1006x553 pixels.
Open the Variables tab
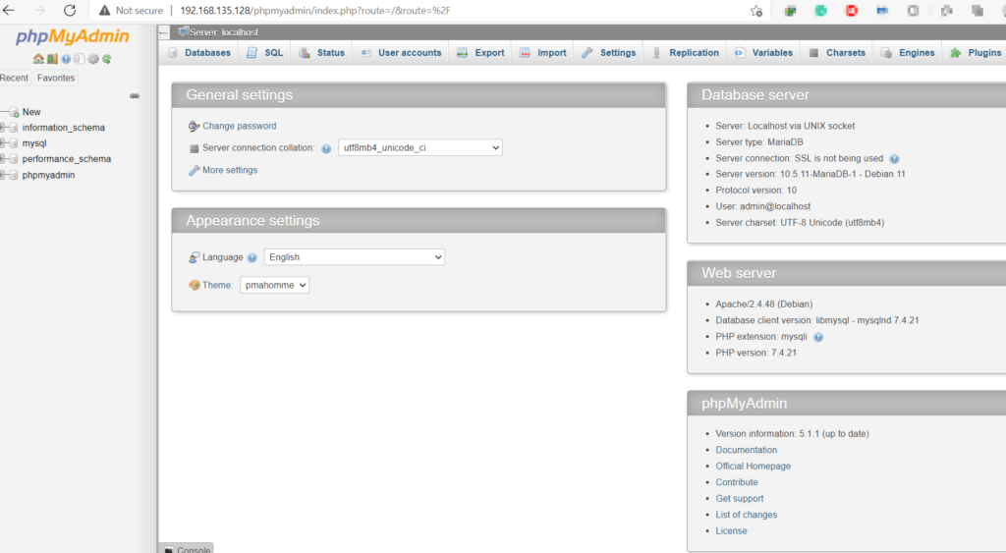click(x=762, y=53)
